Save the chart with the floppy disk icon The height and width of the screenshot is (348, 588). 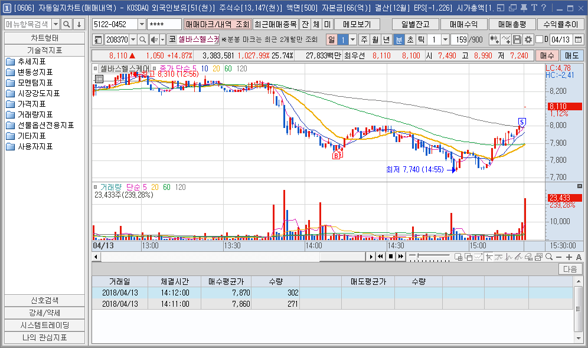click(517, 40)
